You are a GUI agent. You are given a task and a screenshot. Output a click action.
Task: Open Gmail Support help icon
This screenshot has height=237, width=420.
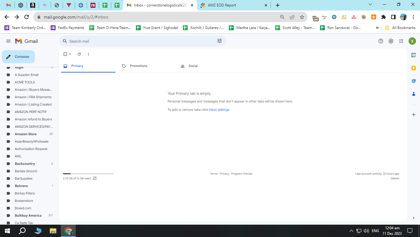(381, 41)
